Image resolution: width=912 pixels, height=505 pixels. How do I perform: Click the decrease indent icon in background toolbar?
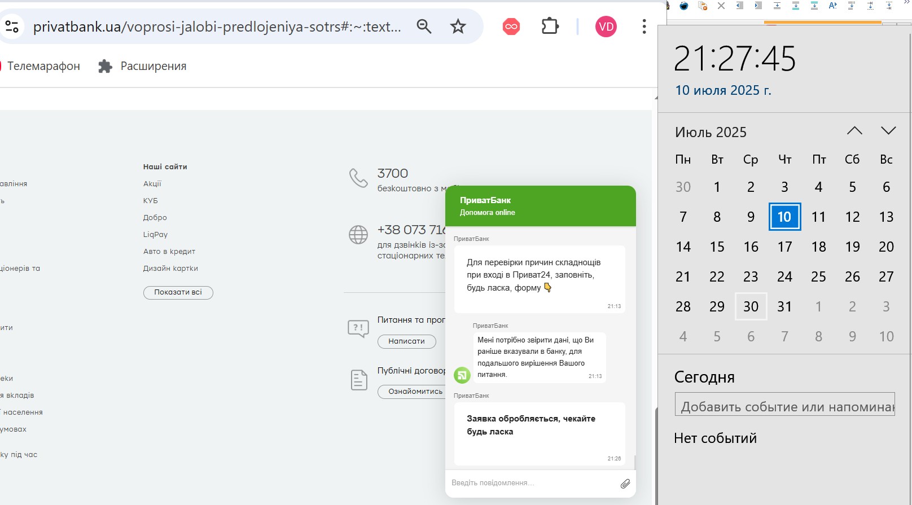(740, 6)
